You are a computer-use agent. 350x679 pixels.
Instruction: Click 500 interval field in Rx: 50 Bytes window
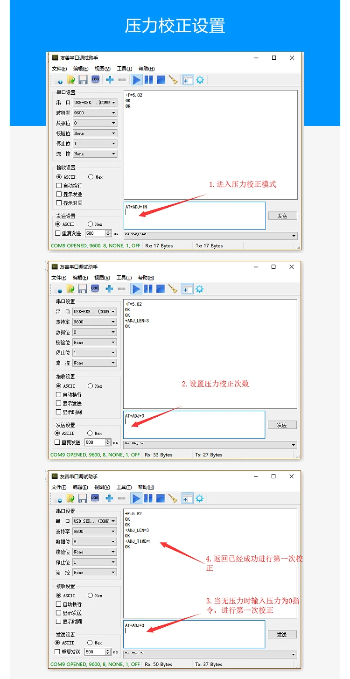tap(95, 651)
